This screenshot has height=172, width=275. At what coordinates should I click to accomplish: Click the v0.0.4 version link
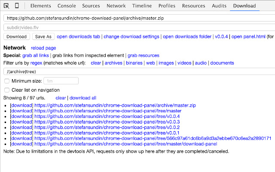(x=221, y=37)
